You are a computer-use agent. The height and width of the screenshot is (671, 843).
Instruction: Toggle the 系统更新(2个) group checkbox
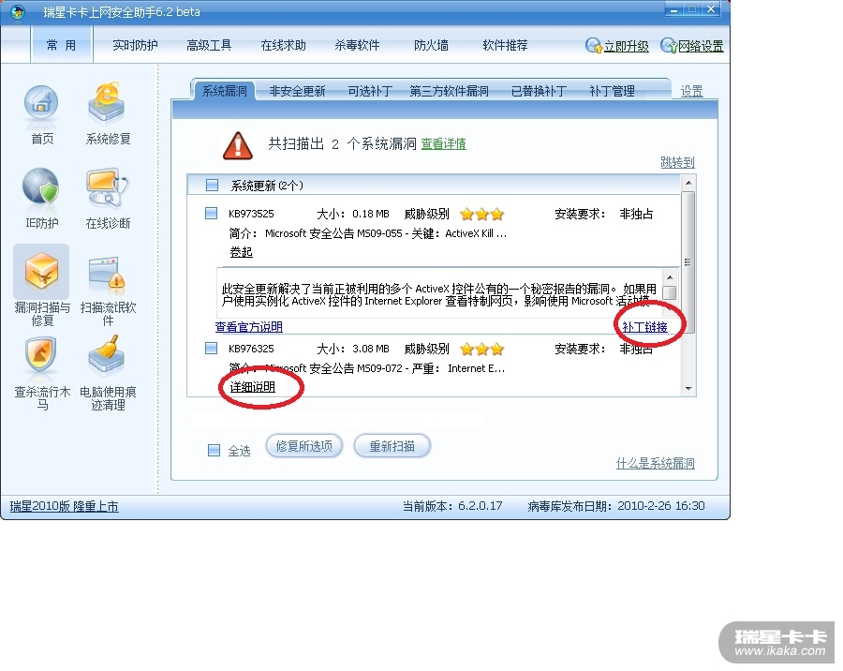pos(213,186)
